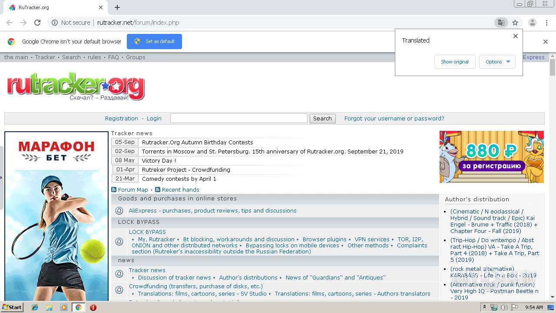
Task: Focus the site search input field
Action: [239, 118]
